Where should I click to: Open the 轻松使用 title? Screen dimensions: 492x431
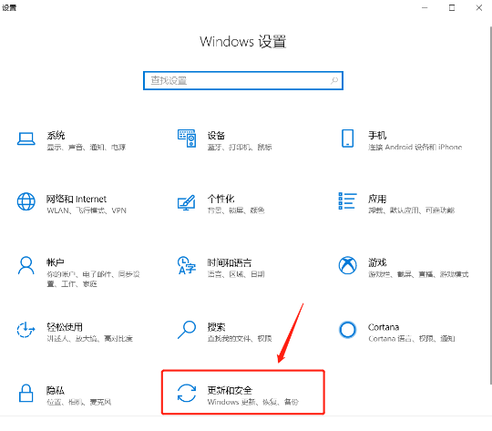(x=65, y=327)
